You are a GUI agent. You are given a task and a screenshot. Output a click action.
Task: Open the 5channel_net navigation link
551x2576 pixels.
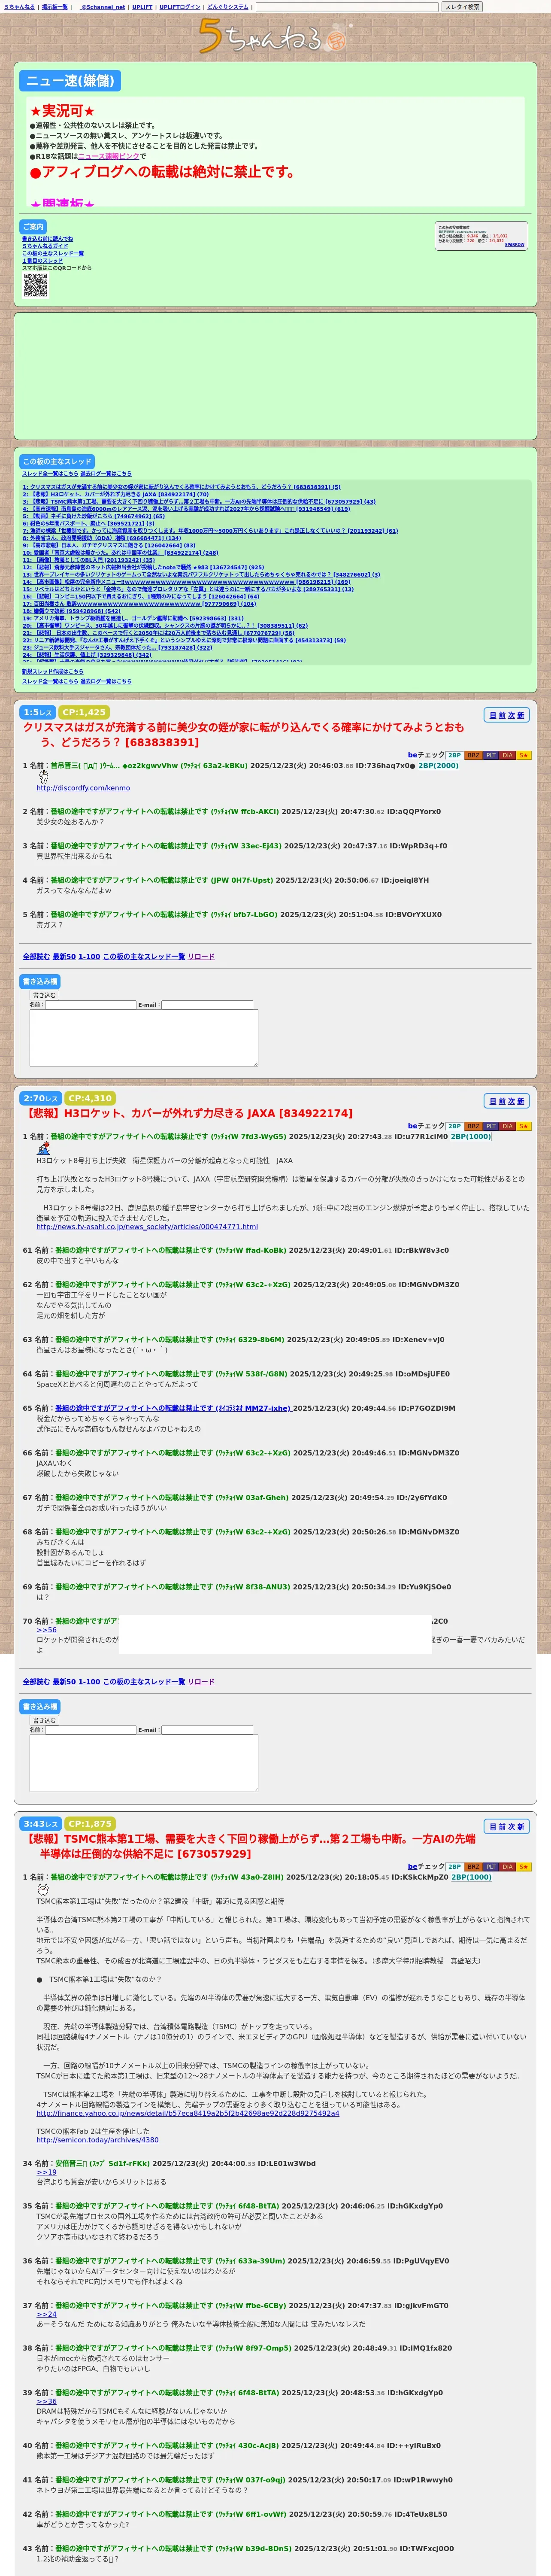(102, 7)
